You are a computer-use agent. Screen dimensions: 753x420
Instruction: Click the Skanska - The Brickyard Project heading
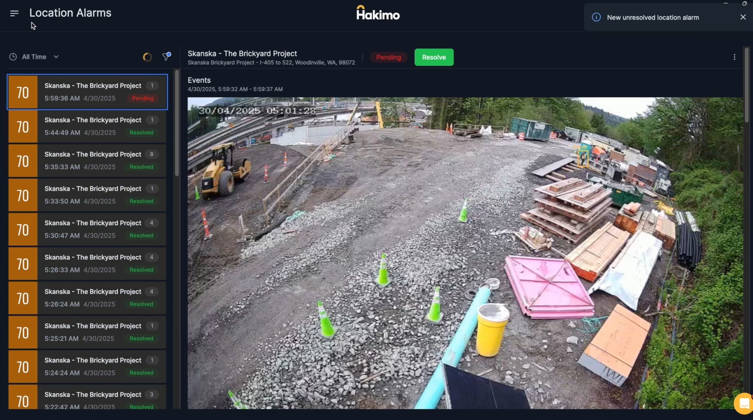pyautogui.click(x=242, y=53)
